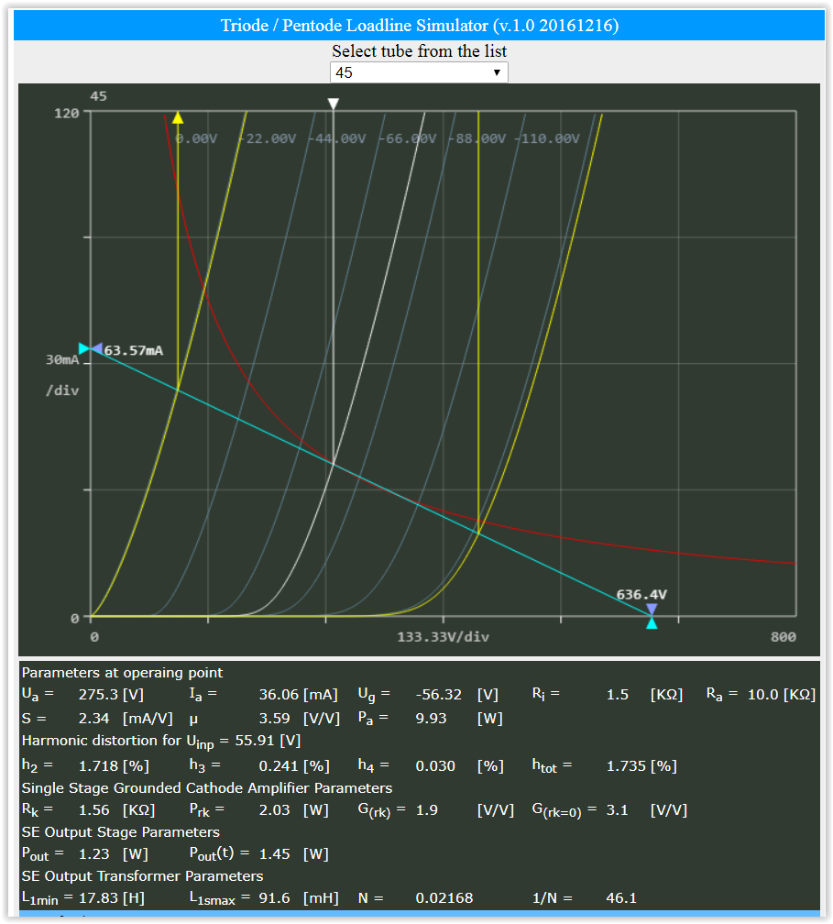833x924 pixels.
Task: Click the h3 value 0.241
Action: point(279,766)
